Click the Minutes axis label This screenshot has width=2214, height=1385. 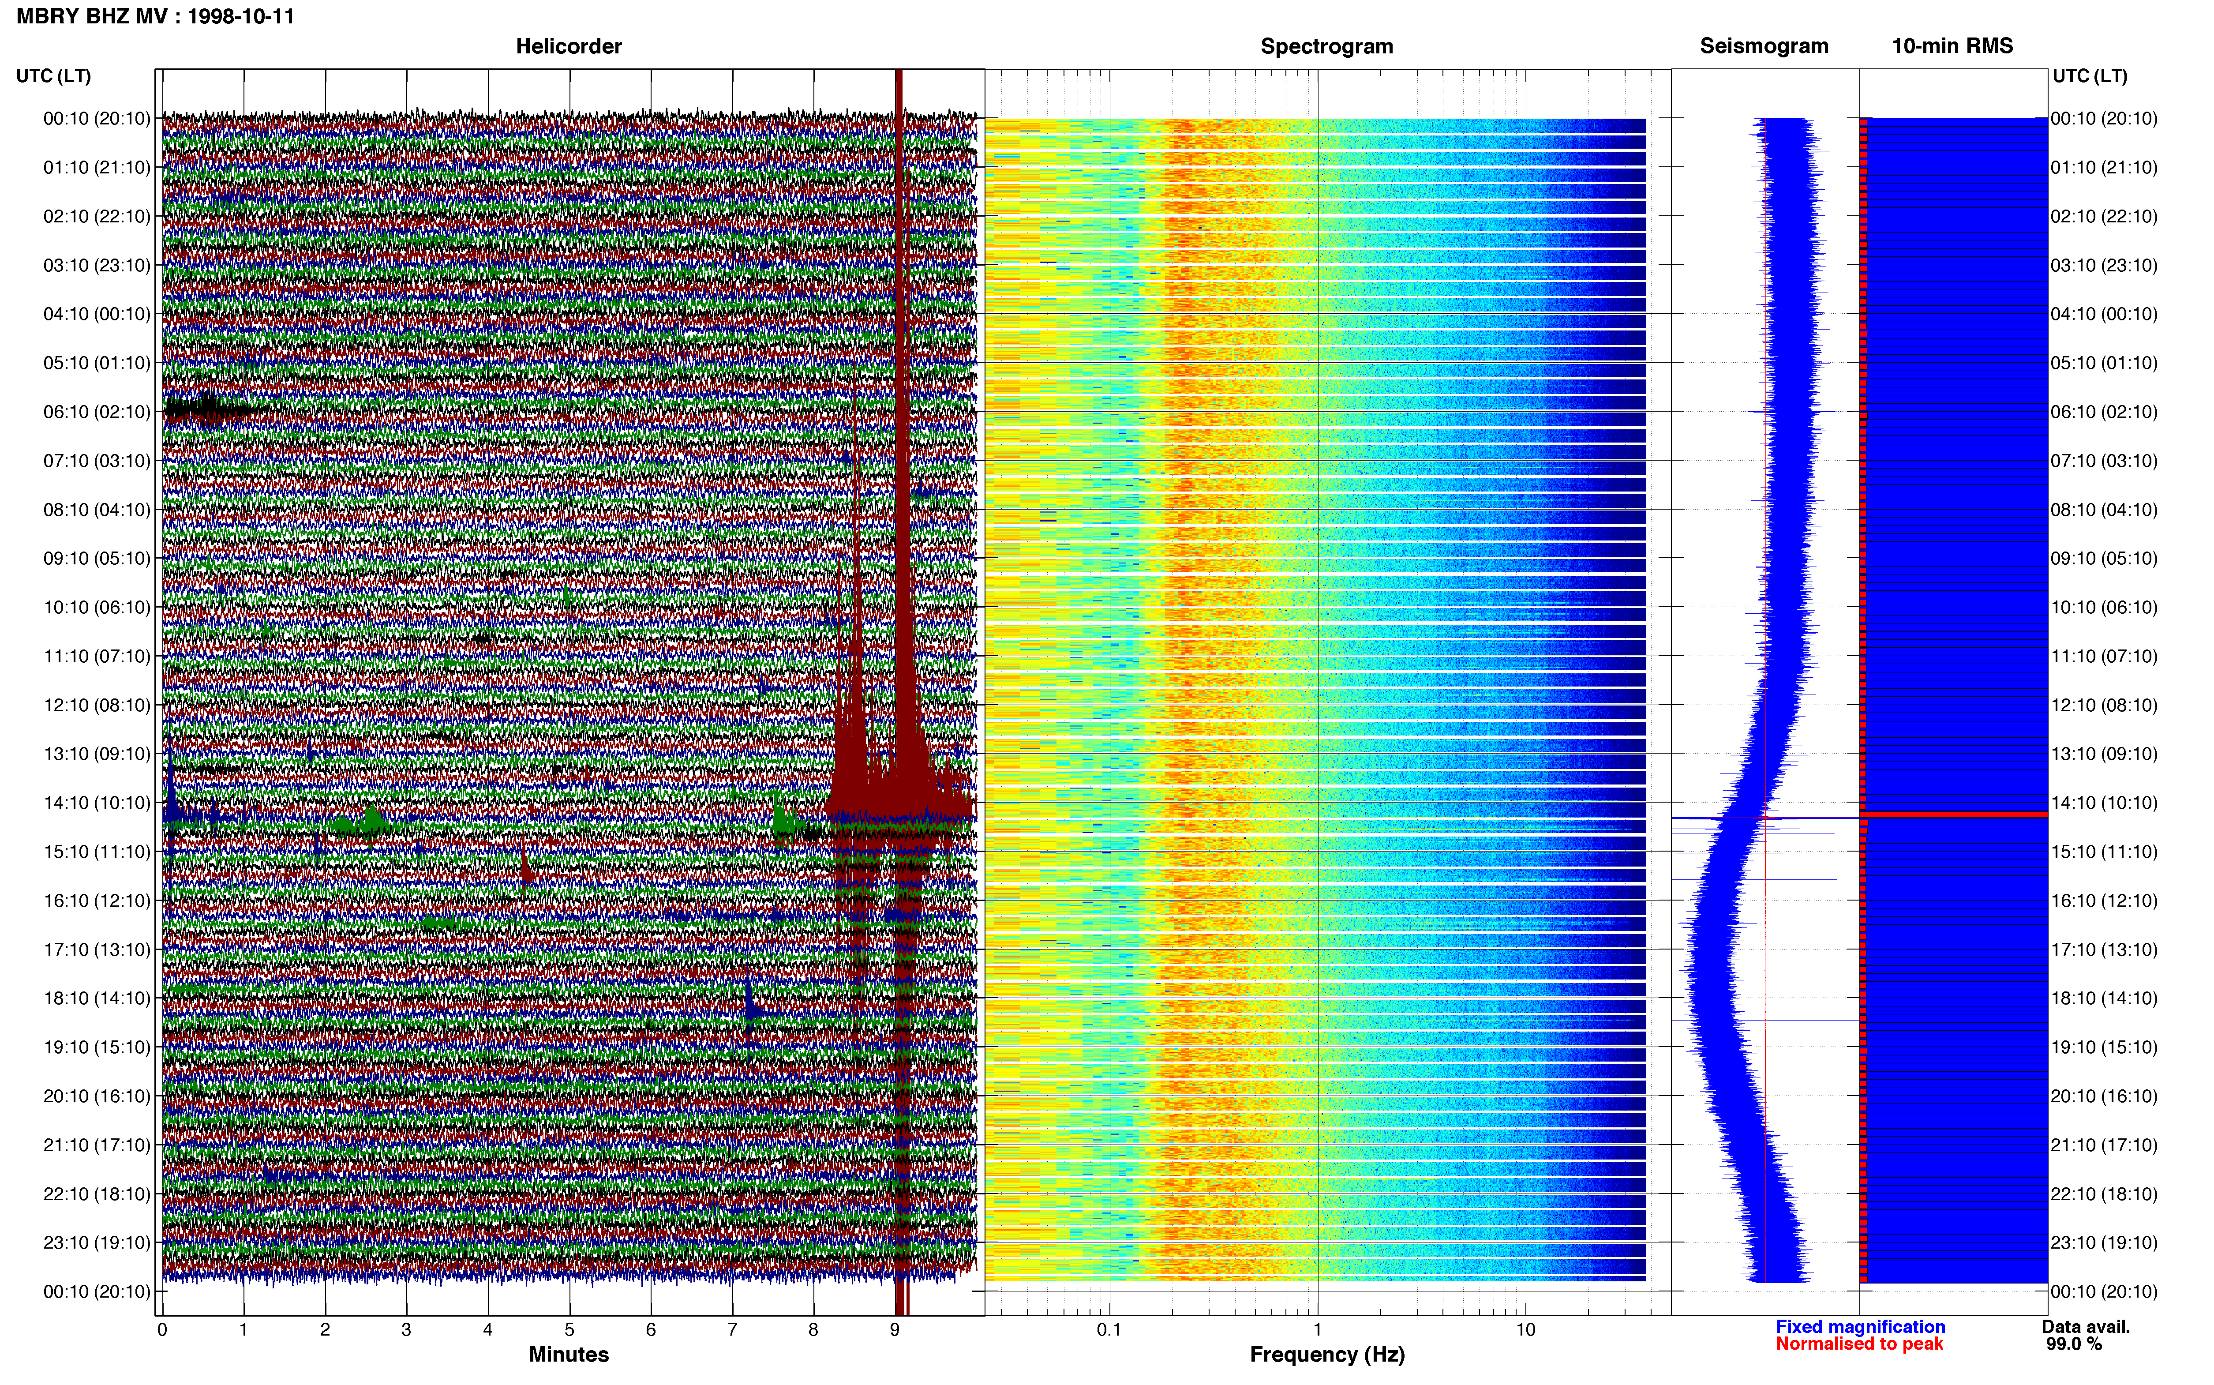pyautogui.click(x=569, y=1354)
